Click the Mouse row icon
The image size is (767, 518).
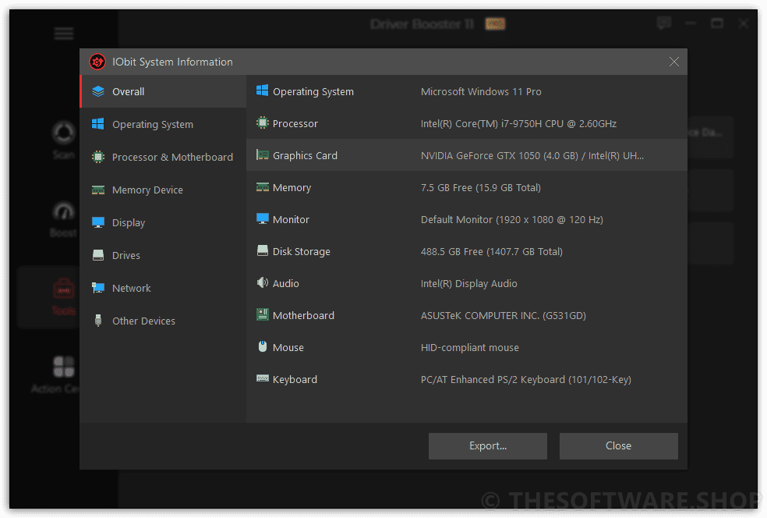[x=263, y=346]
